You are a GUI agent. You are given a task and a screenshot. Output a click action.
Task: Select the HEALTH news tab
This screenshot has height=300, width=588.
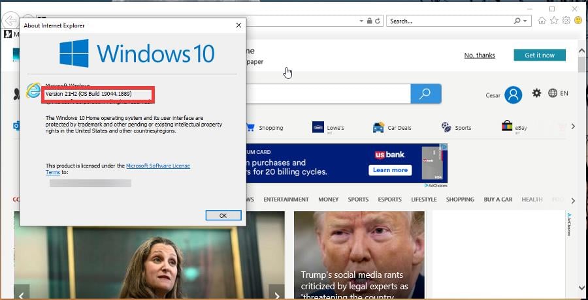click(x=532, y=200)
